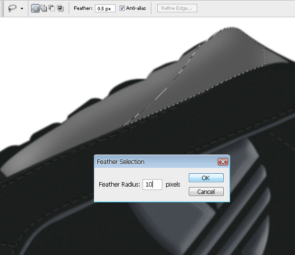Choose New selection mode icon

click(35, 8)
